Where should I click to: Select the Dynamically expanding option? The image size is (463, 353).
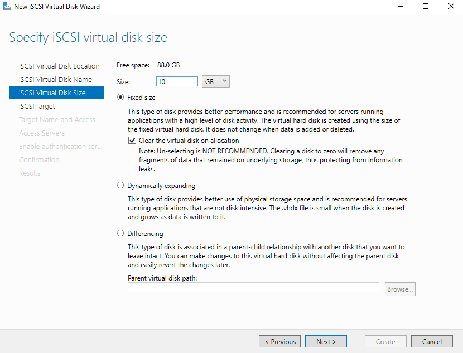click(120, 185)
